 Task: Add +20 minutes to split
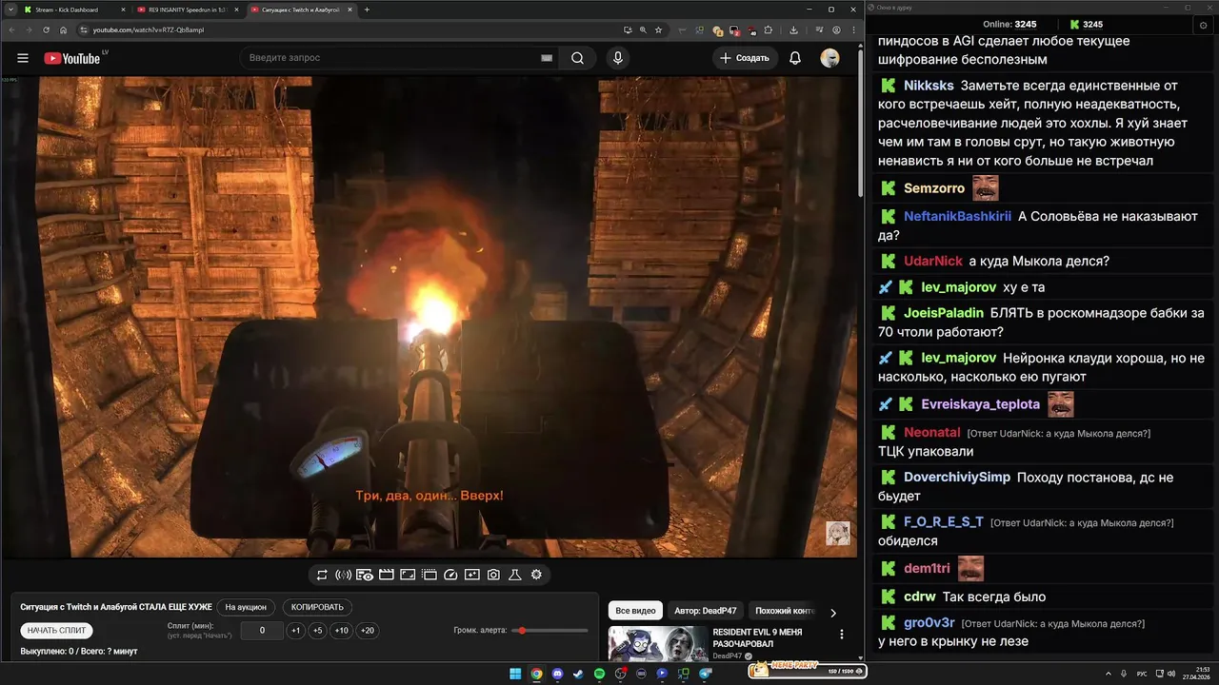point(367,631)
